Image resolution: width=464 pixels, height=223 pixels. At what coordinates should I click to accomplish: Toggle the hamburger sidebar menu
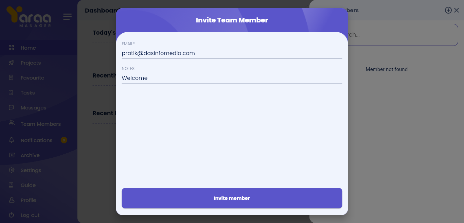click(67, 17)
